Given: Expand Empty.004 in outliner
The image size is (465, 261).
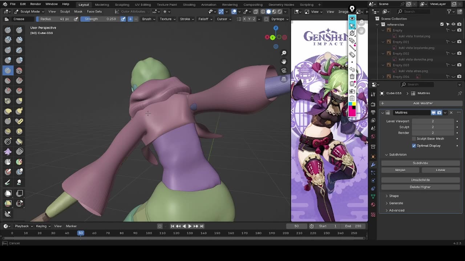Looking at the screenshot, I should point(383,77).
